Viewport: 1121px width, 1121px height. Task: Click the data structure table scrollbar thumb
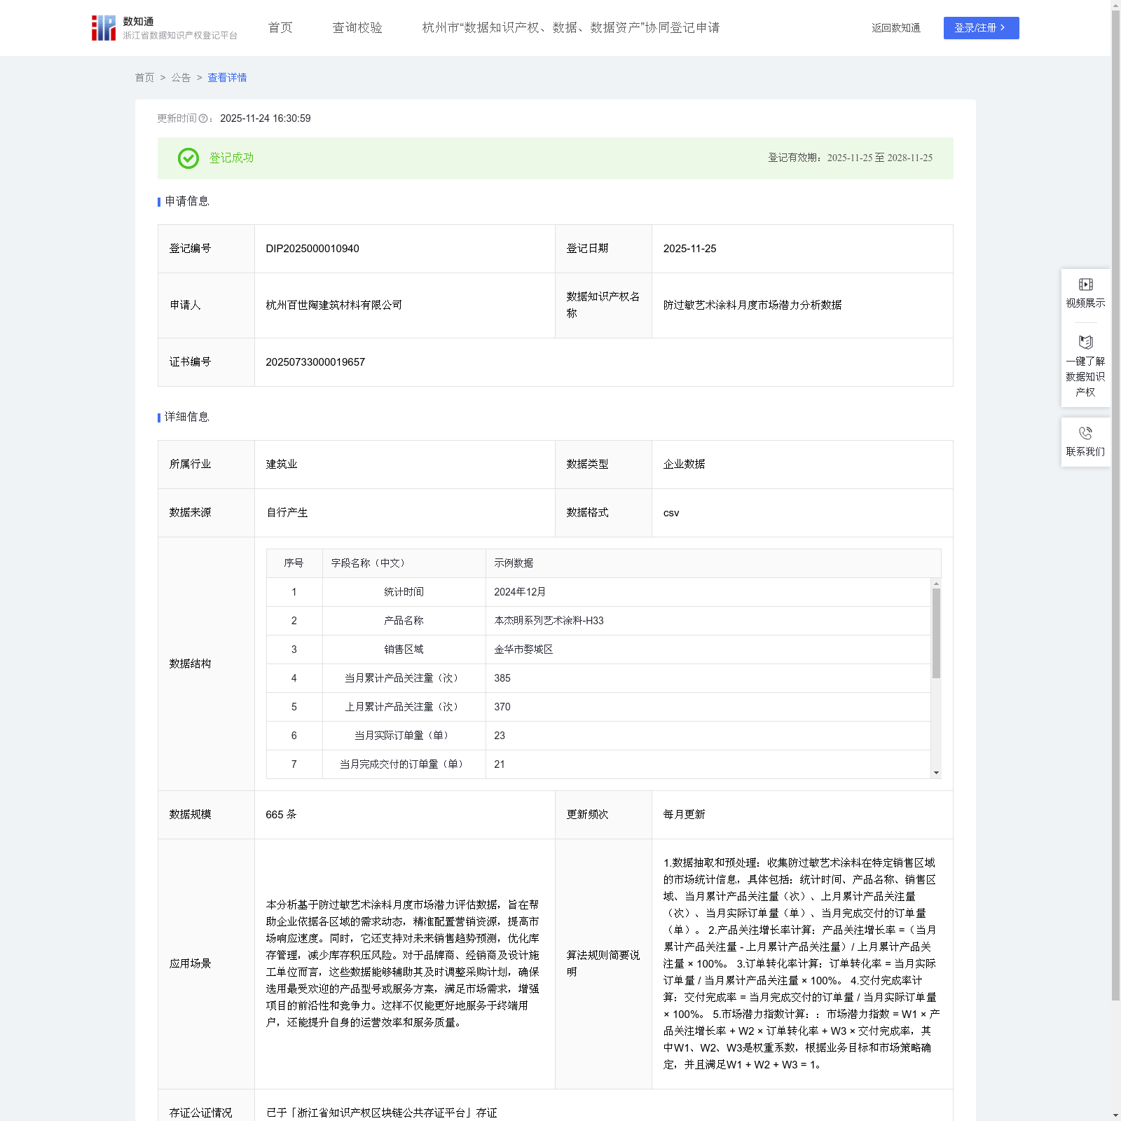(x=936, y=633)
